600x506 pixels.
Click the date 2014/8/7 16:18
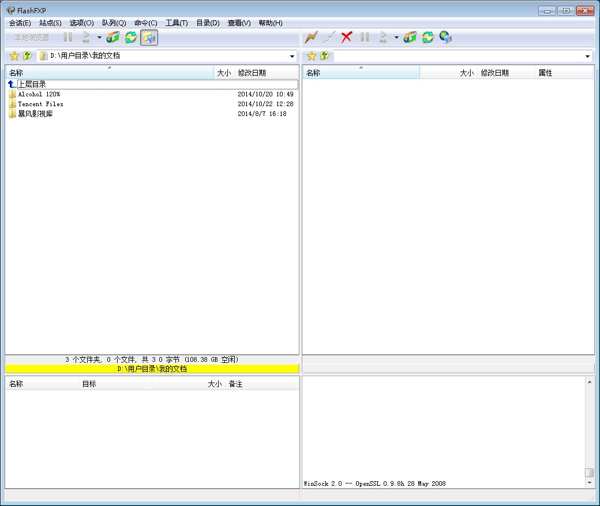tap(262, 114)
